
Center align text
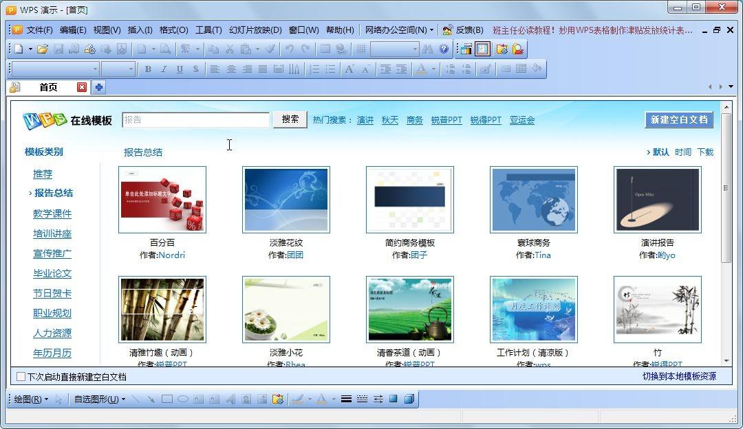pyautogui.click(x=230, y=69)
